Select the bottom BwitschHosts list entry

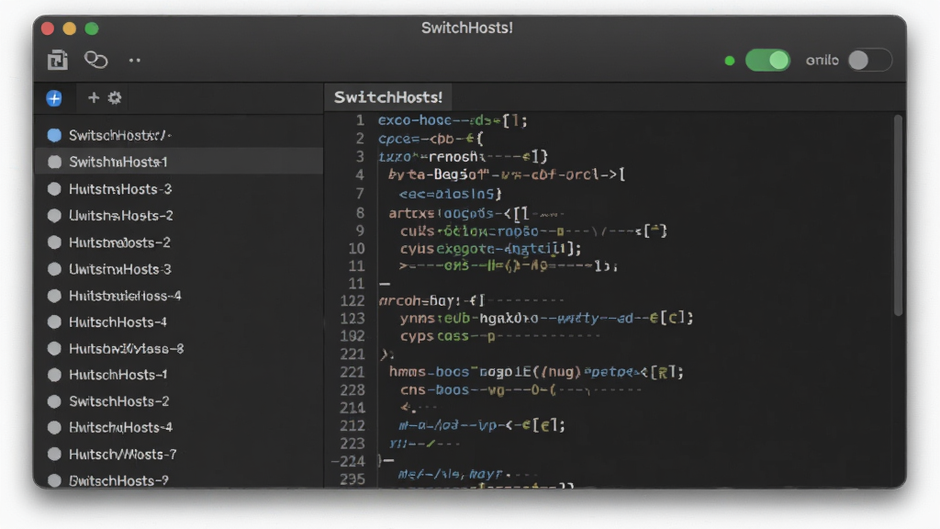click(x=180, y=480)
